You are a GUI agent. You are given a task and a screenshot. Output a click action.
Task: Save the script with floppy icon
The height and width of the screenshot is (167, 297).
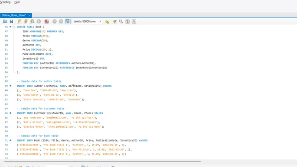coord(11,21)
